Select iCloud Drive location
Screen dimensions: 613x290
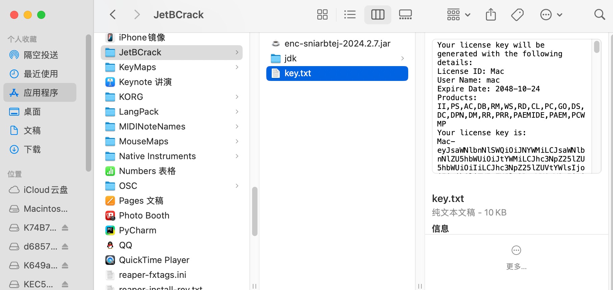(x=45, y=190)
